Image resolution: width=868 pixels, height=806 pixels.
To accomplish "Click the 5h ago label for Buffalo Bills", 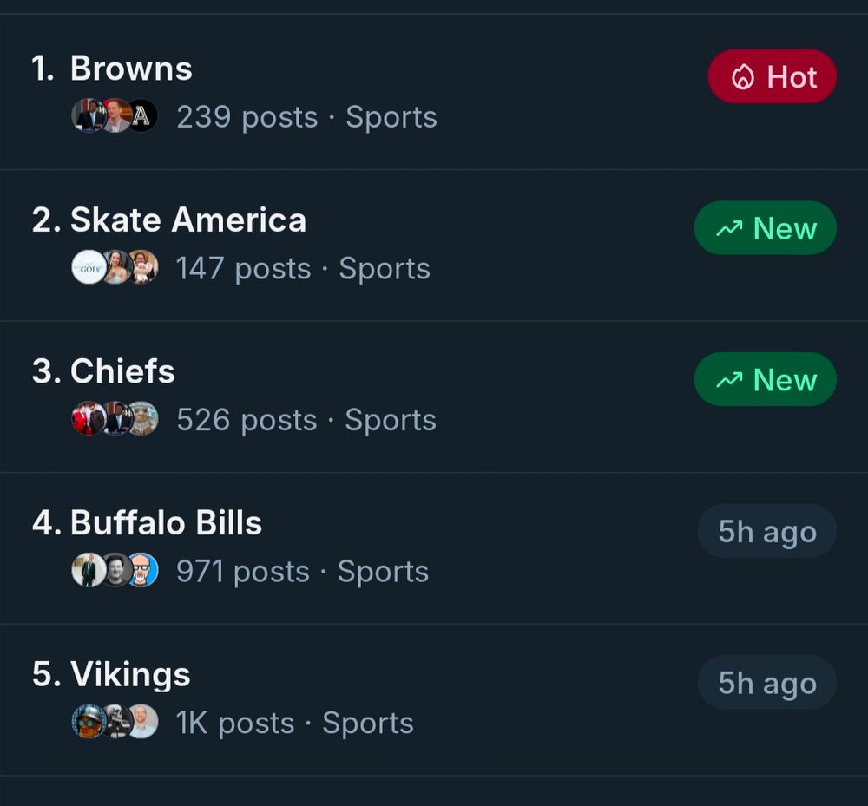I will 766,532.
